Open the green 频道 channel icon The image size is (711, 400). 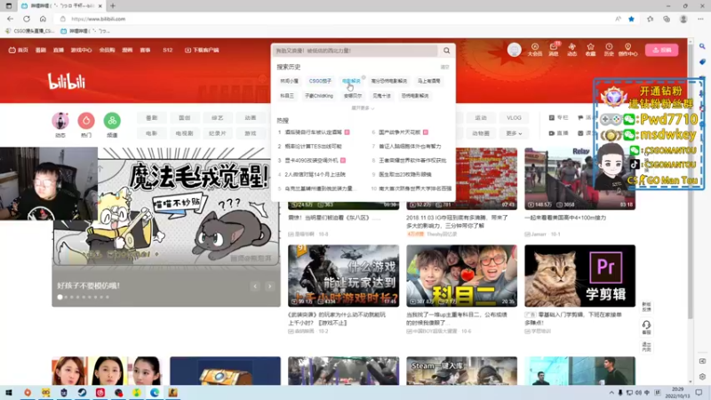pyautogui.click(x=112, y=121)
